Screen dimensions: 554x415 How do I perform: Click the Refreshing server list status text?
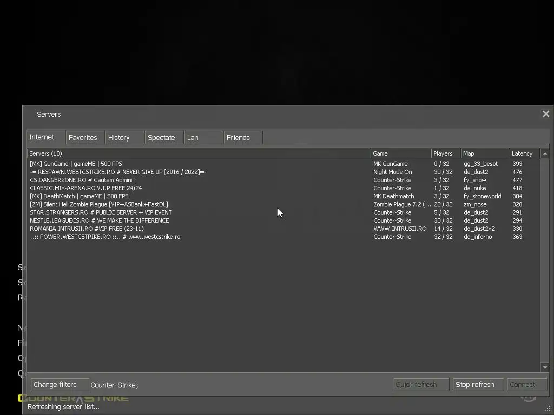64,407
